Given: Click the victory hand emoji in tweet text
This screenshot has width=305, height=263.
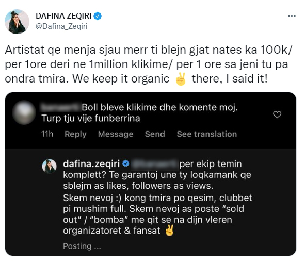Looking at the screenshot, I should pos(181,79).
